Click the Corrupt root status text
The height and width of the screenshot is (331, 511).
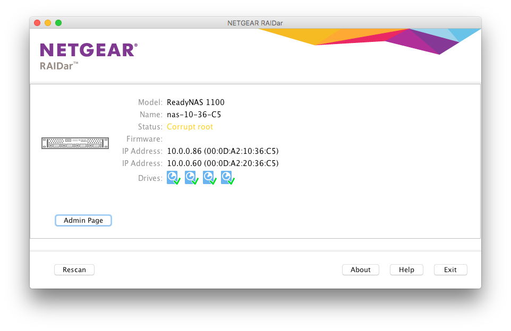point(190,126)
